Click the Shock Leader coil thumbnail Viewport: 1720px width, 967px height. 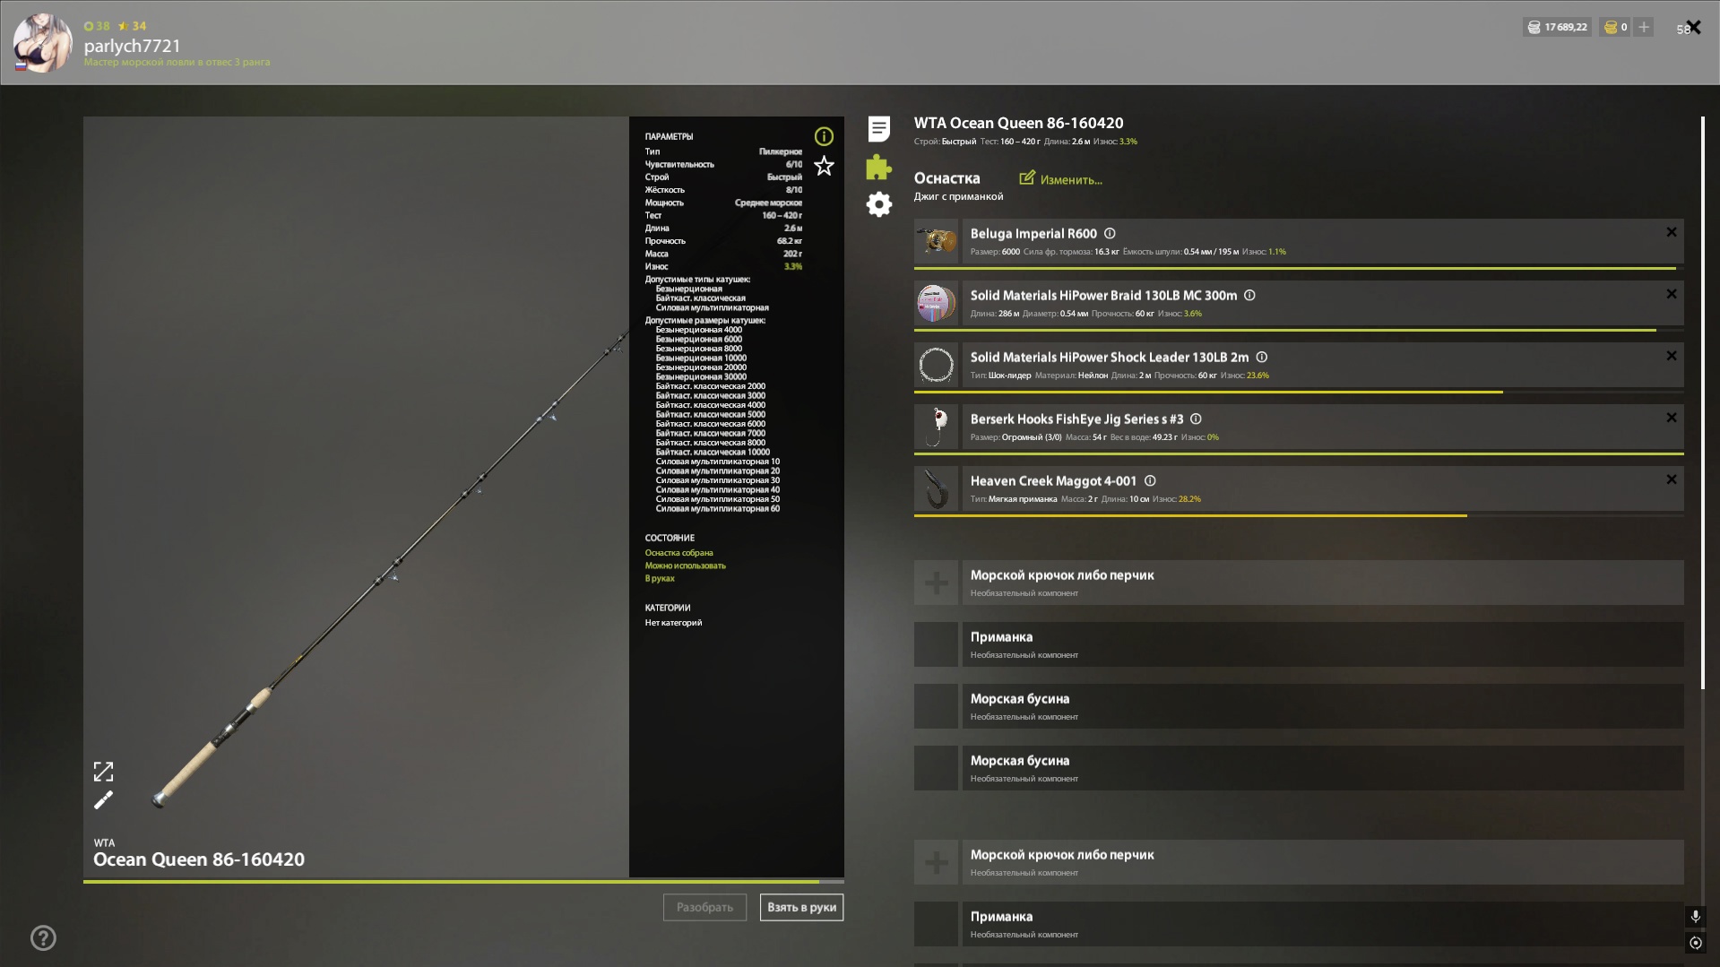936,365
